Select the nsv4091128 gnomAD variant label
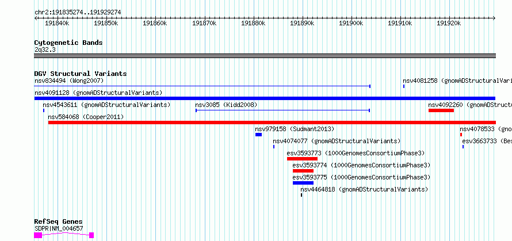The image size is (512, 241). click(98, 93)
